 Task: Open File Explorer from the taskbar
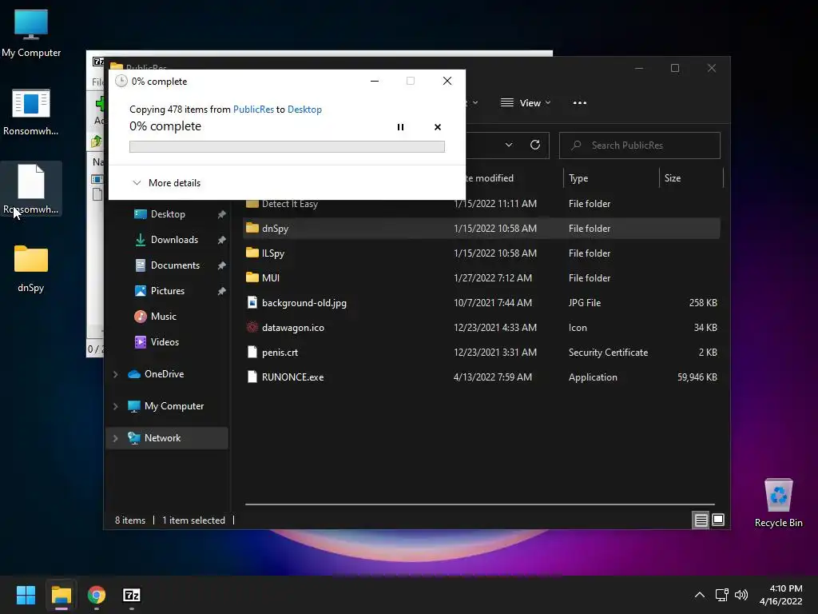coord(61,595)
